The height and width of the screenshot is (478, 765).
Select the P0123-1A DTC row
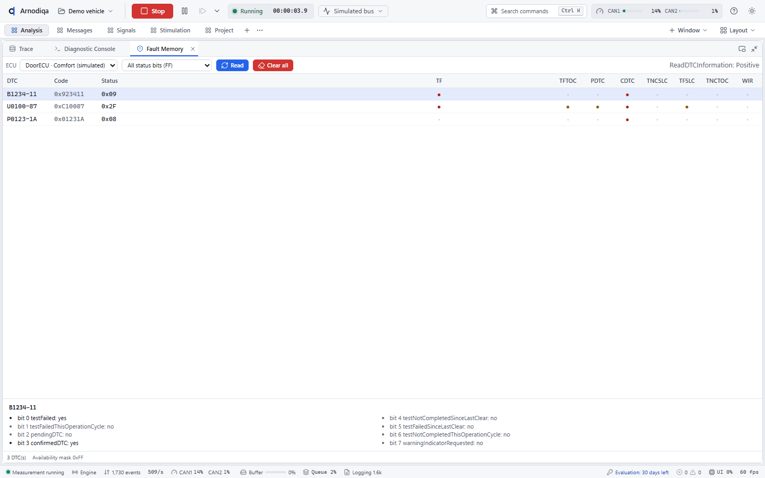382,119
